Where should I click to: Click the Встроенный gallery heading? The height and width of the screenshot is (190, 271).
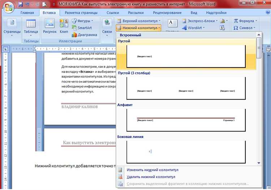coord(130,35)
